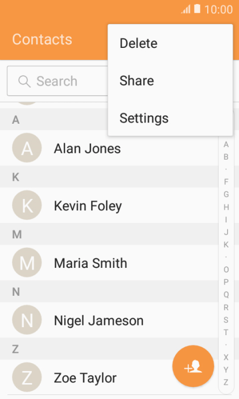Open the Kevin Foley contact

tap(109, 205)
